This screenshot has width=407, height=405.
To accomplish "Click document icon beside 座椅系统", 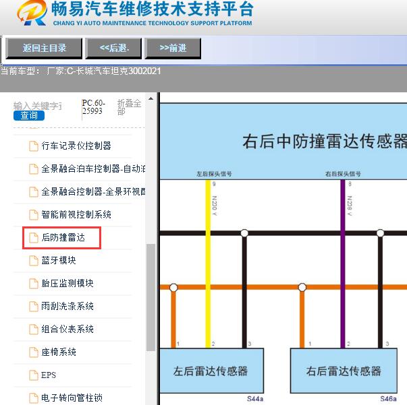I will point(34,352).
